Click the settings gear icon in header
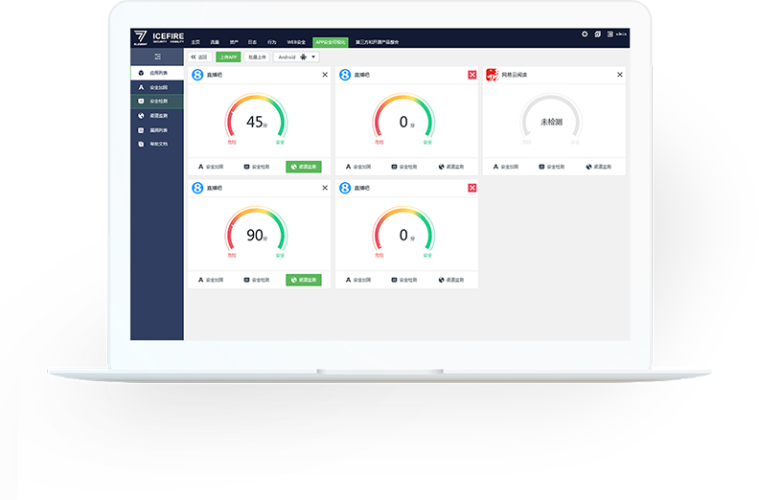 585,34
